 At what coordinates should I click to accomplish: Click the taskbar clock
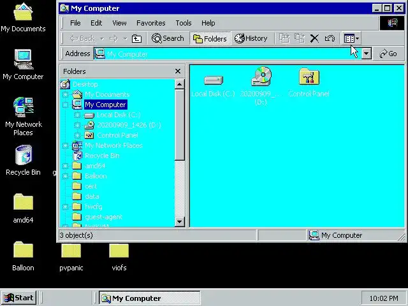click(x=384, y=298)
